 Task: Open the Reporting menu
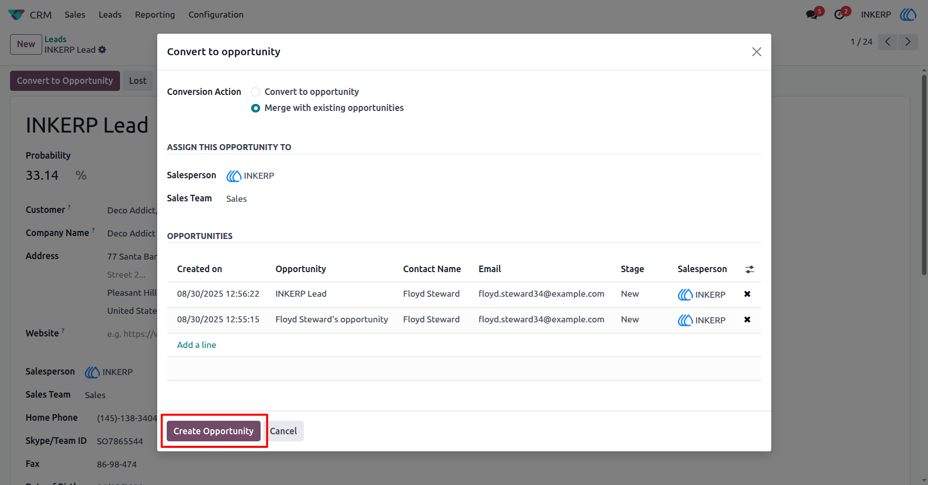155,15
